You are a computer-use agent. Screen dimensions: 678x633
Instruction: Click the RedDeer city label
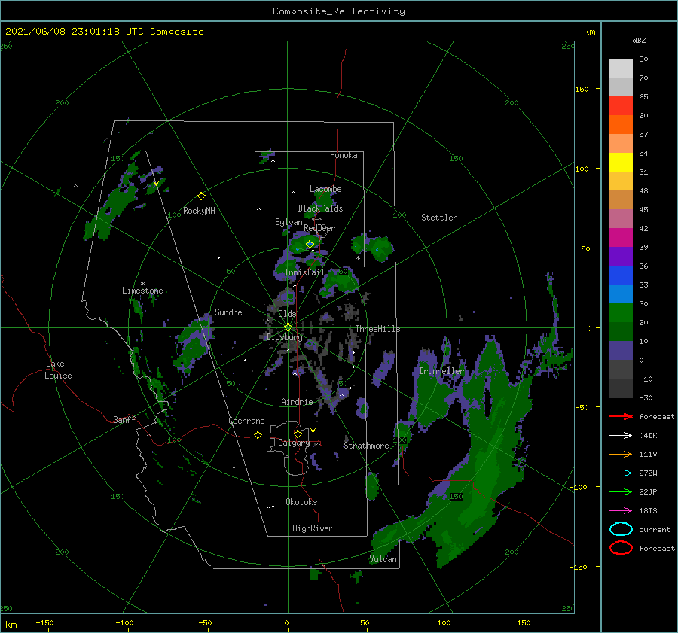pyautogui.click(x=319, y=228)
